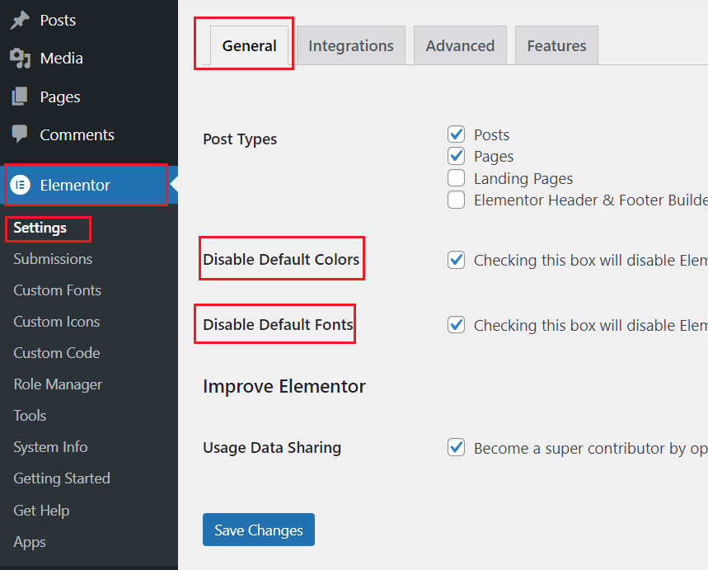Go to Custom Fonts
Image resolution: width=708 pixels, height=570 pixels.
point(58,290)
